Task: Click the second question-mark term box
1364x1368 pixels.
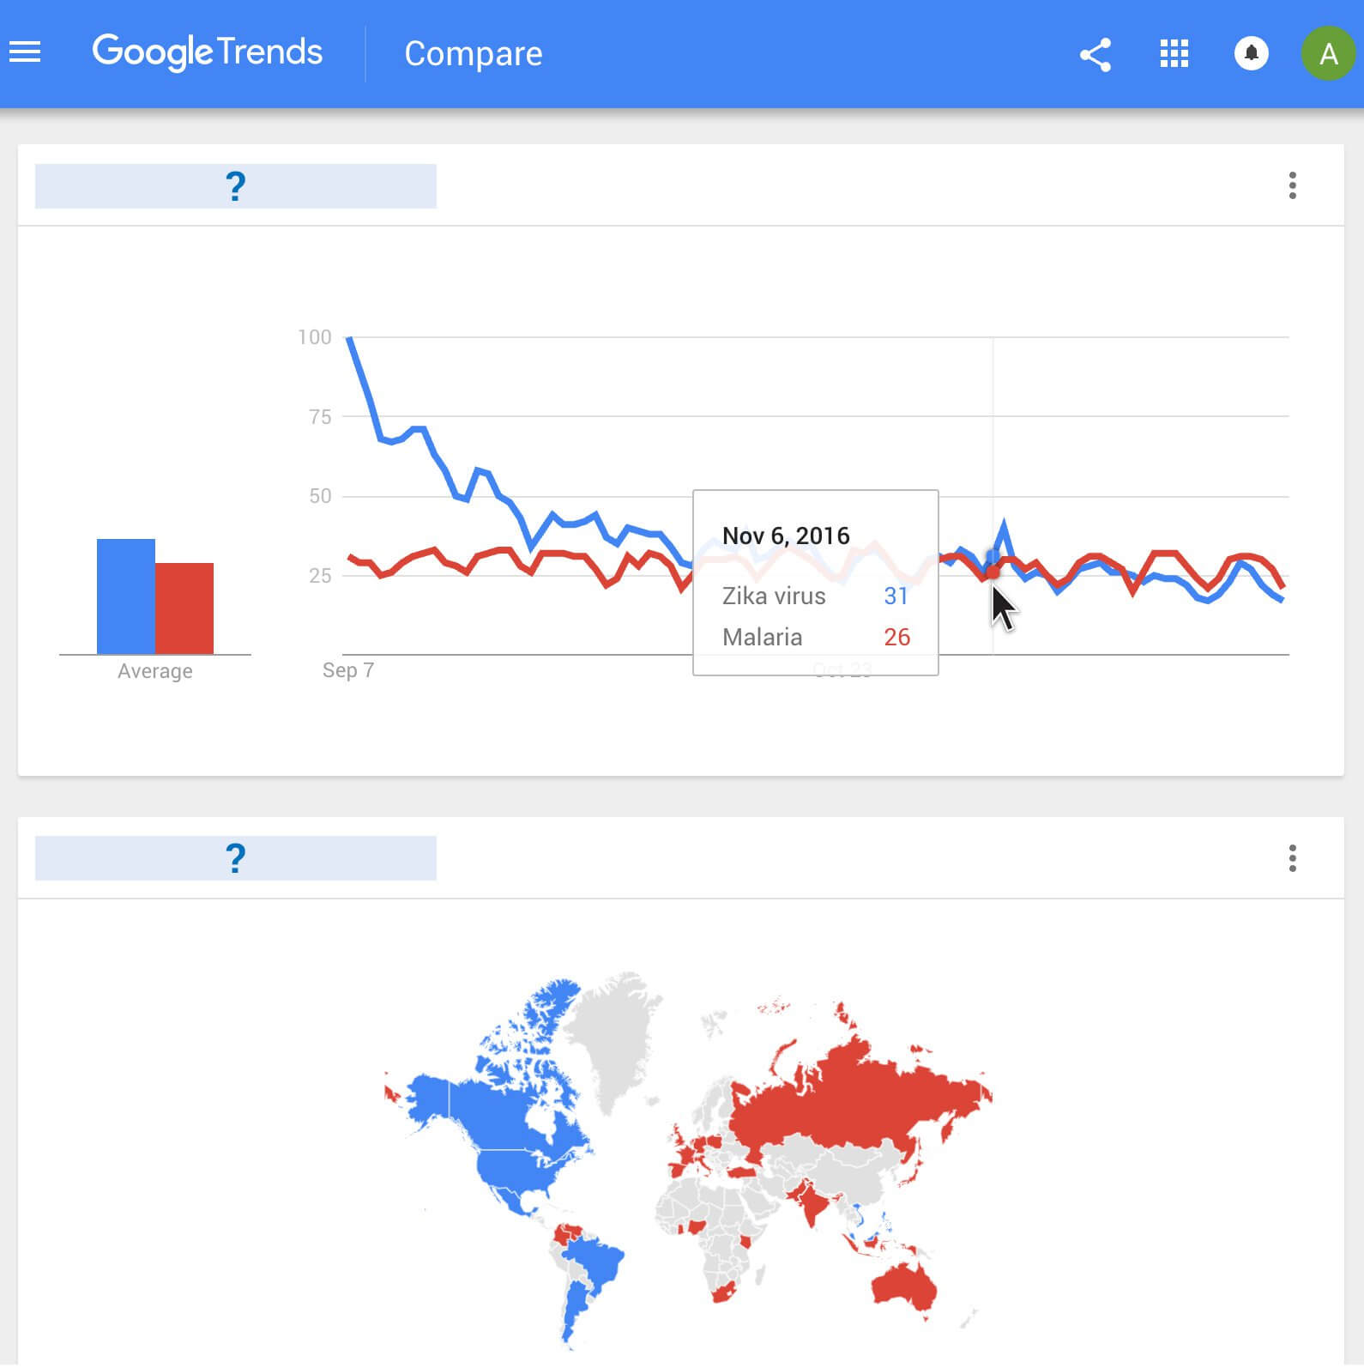Action: coord(234,857)
